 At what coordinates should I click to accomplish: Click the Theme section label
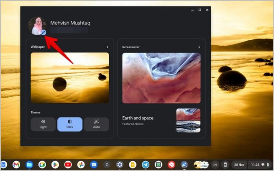click(35, 112)
